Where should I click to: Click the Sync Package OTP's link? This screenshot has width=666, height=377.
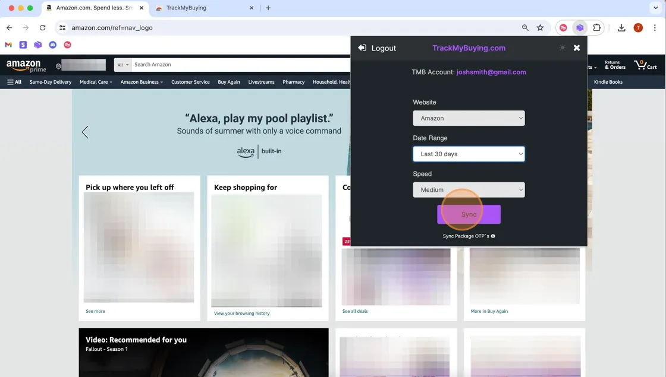pyautogui.click(x=466, y=236)
